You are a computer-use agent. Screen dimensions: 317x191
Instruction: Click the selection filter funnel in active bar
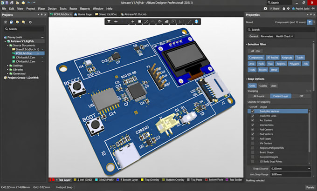tap(109, 21)
